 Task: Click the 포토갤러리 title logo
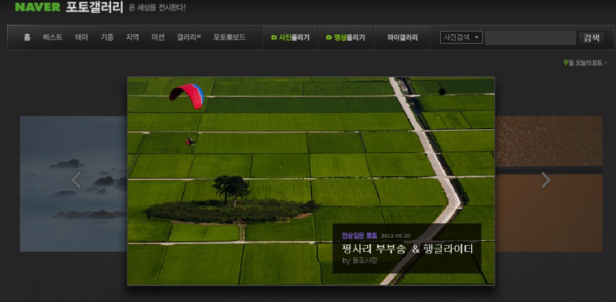[94, 8]
